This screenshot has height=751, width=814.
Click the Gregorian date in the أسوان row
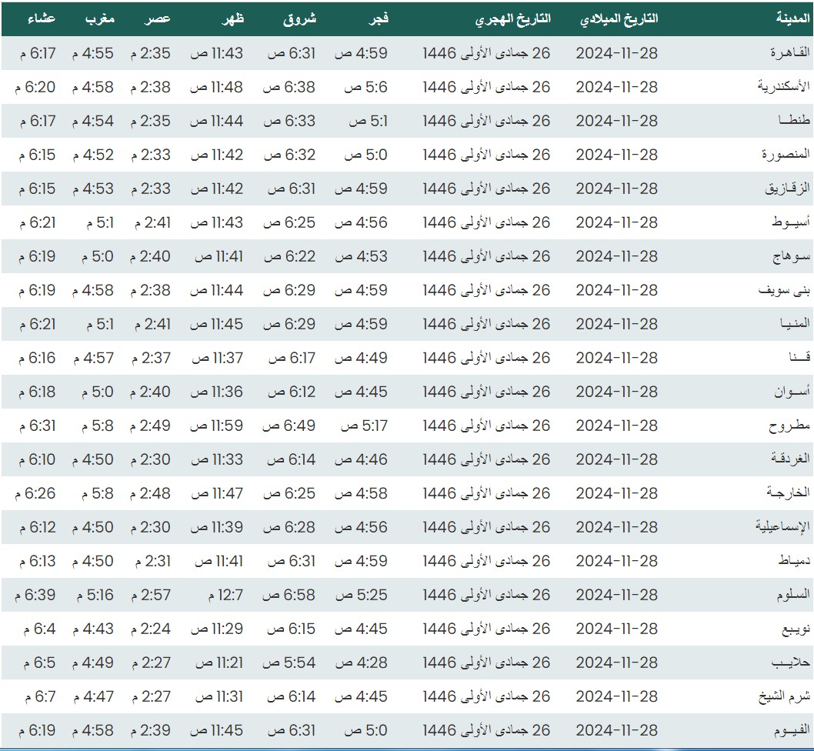pos(616,392)
